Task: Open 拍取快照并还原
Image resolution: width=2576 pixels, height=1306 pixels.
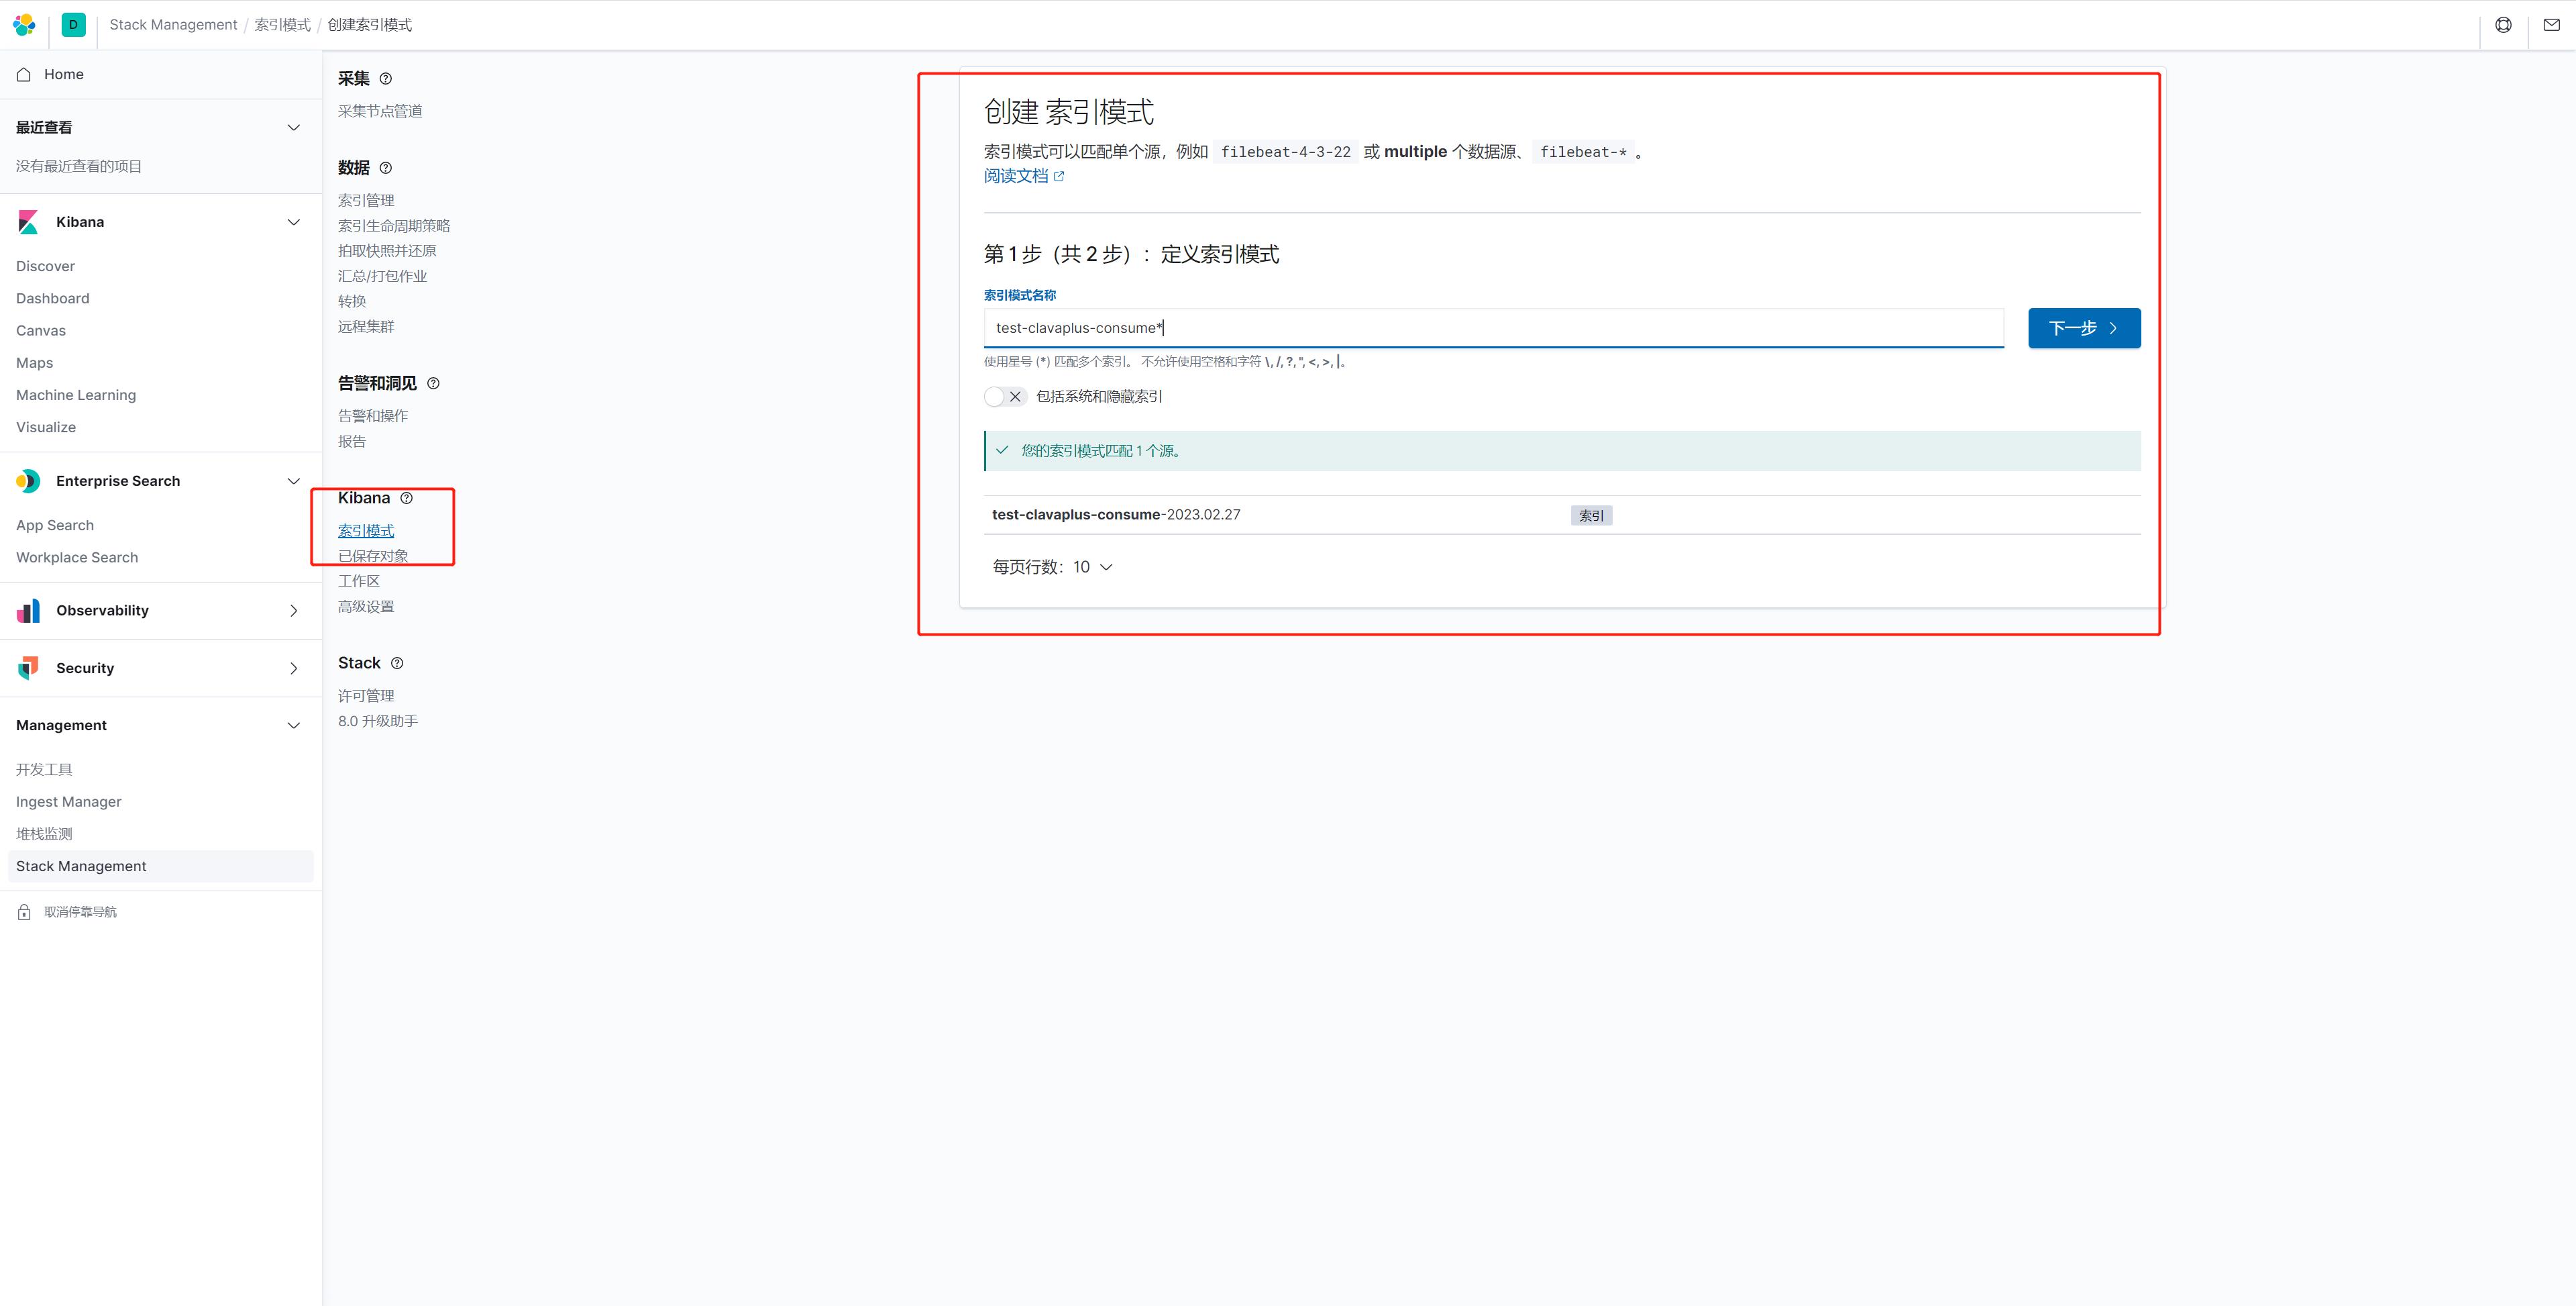Action: pos(387,251)
